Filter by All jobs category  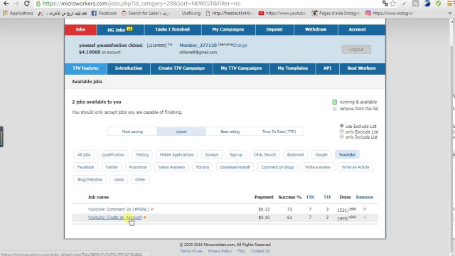tap(84, 155)
